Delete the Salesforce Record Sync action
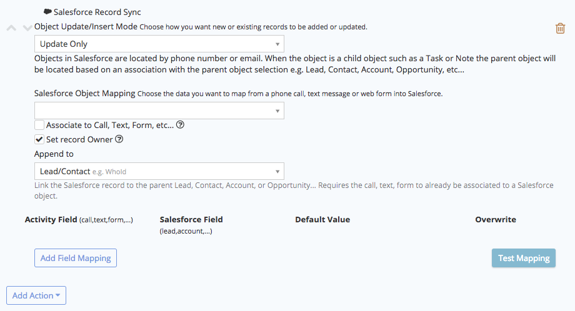 (x=560, y=28)
